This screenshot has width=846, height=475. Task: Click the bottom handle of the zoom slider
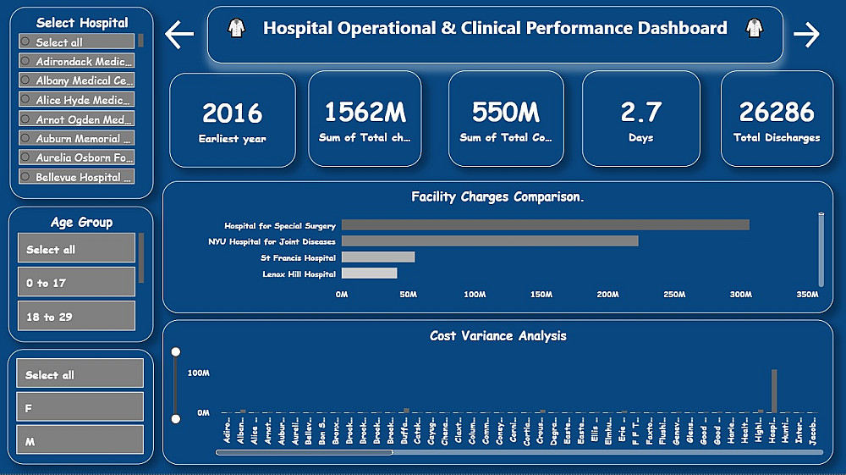tap(176, 419)
